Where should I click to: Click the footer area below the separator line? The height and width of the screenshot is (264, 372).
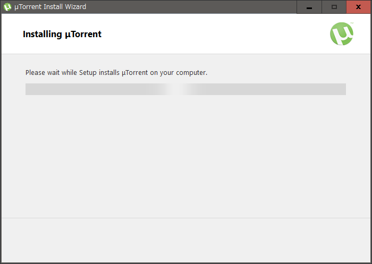186,239
